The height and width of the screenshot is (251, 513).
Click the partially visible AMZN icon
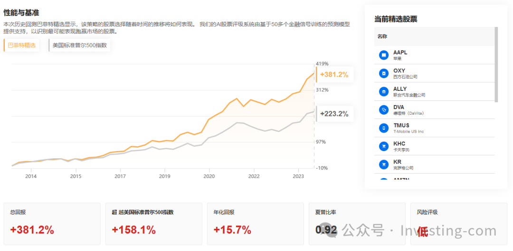coord(383,179)
